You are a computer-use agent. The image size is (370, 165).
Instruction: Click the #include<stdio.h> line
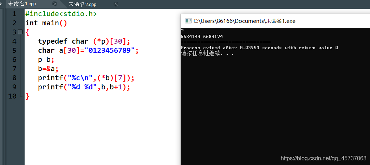click(61, 14)
